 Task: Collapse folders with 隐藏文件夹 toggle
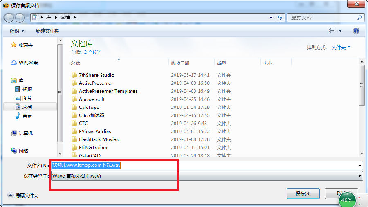click(23, 195)
